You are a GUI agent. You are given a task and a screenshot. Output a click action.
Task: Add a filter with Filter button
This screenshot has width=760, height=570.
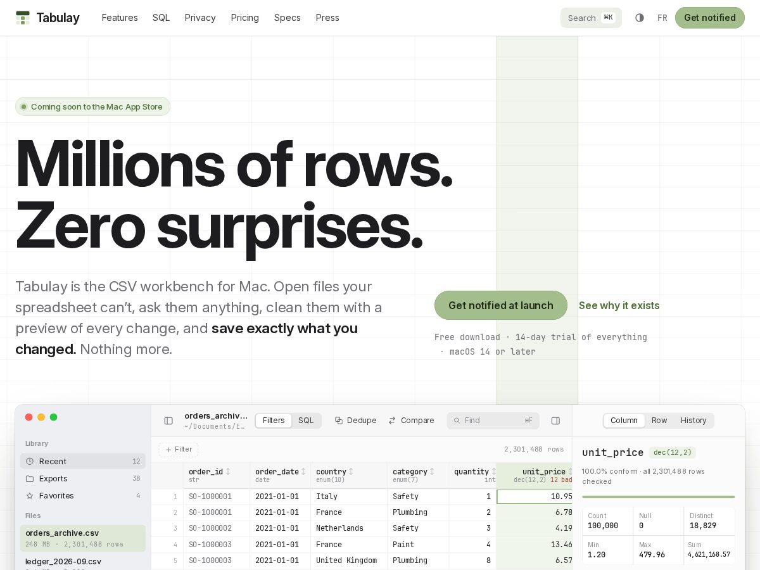(x=179, y=450)
